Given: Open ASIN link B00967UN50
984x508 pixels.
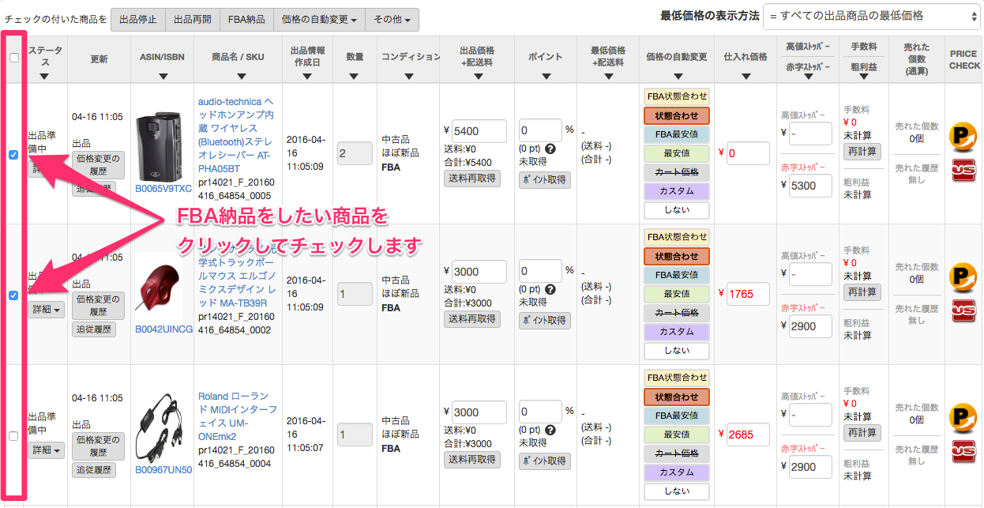Looking at the screenshot, I should 163,470.
